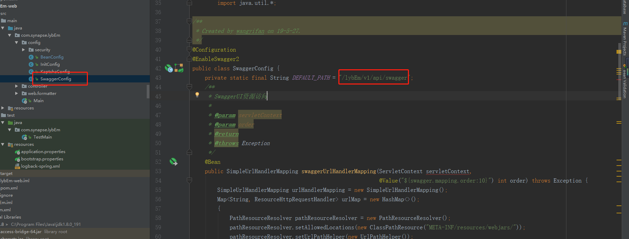629x239 pixels.
Task: Click the logback-spring.xml file icon
Action: click(17, 166)
